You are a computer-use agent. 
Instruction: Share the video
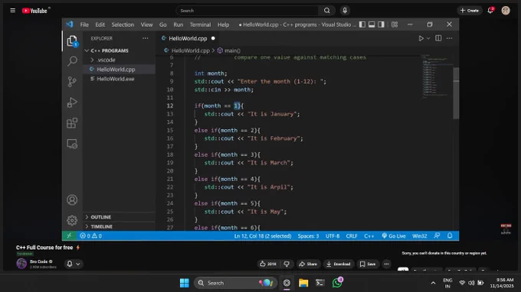308,264
